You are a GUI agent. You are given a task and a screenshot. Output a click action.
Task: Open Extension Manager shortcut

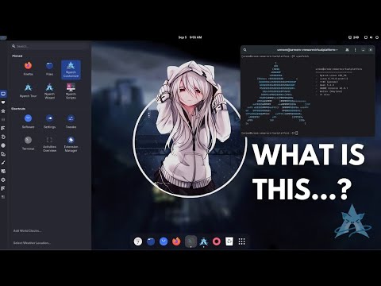tap(71, 145)
